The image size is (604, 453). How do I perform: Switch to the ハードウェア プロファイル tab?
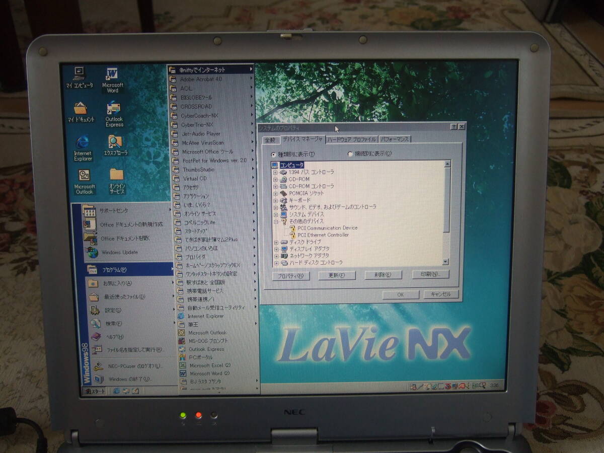point(352,139)
